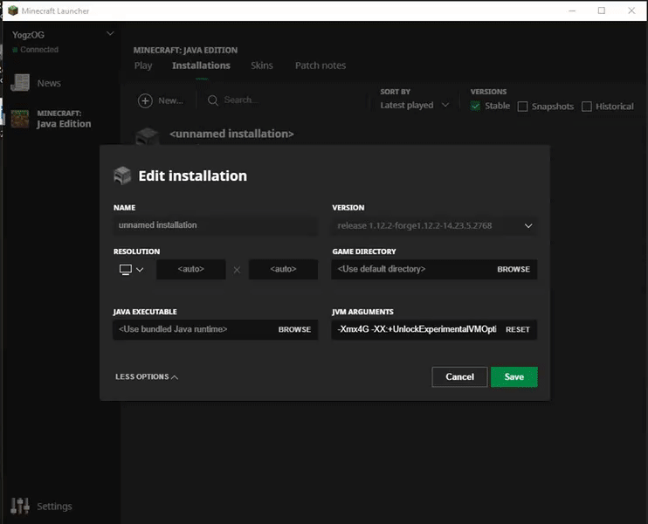Open Settings label in the sidebar

click(54, 507)
